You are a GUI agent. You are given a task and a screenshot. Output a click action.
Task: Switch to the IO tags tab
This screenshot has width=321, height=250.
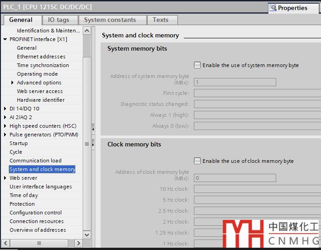(x=59, y=20)
